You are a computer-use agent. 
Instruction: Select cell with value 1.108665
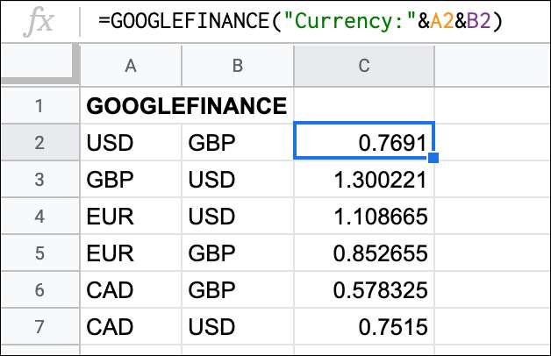(364, 216)
